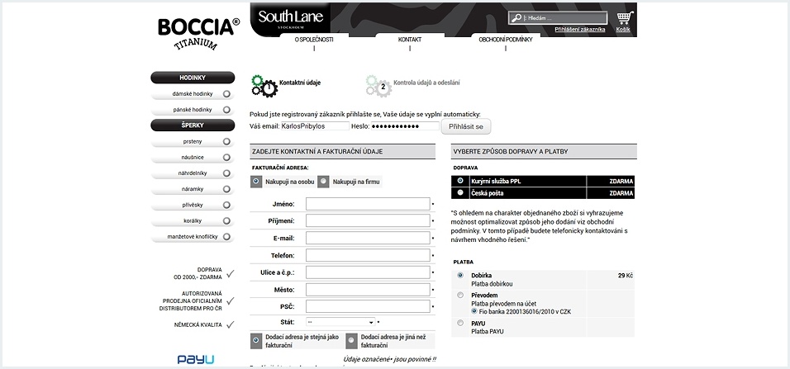
Task: Open the Stát country dropdown
Action: pyautogui.click(x=340, y=322)
